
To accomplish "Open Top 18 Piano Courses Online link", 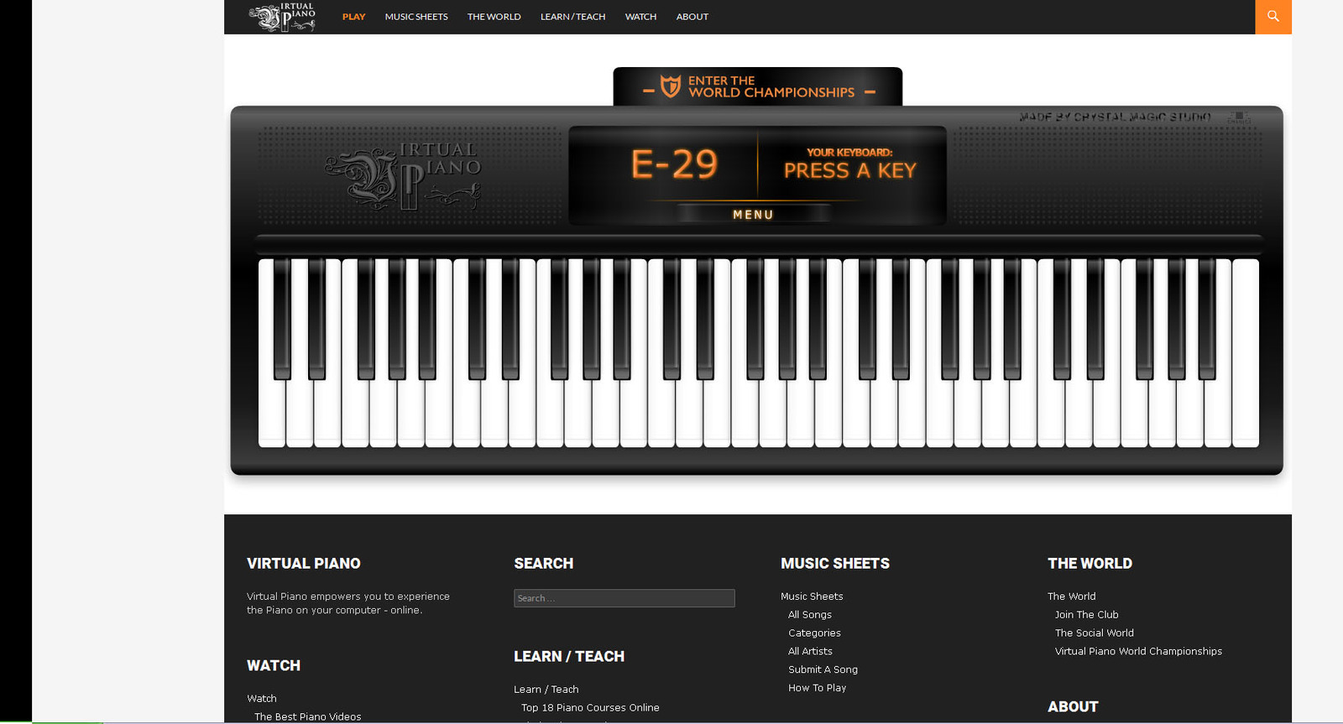I will (590, 708).
